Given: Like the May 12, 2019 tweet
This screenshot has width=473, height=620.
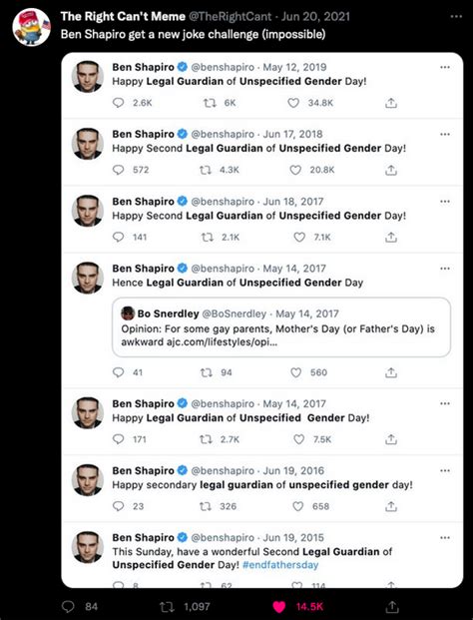Looking at the screenshot, I should (x=293, y=103).
